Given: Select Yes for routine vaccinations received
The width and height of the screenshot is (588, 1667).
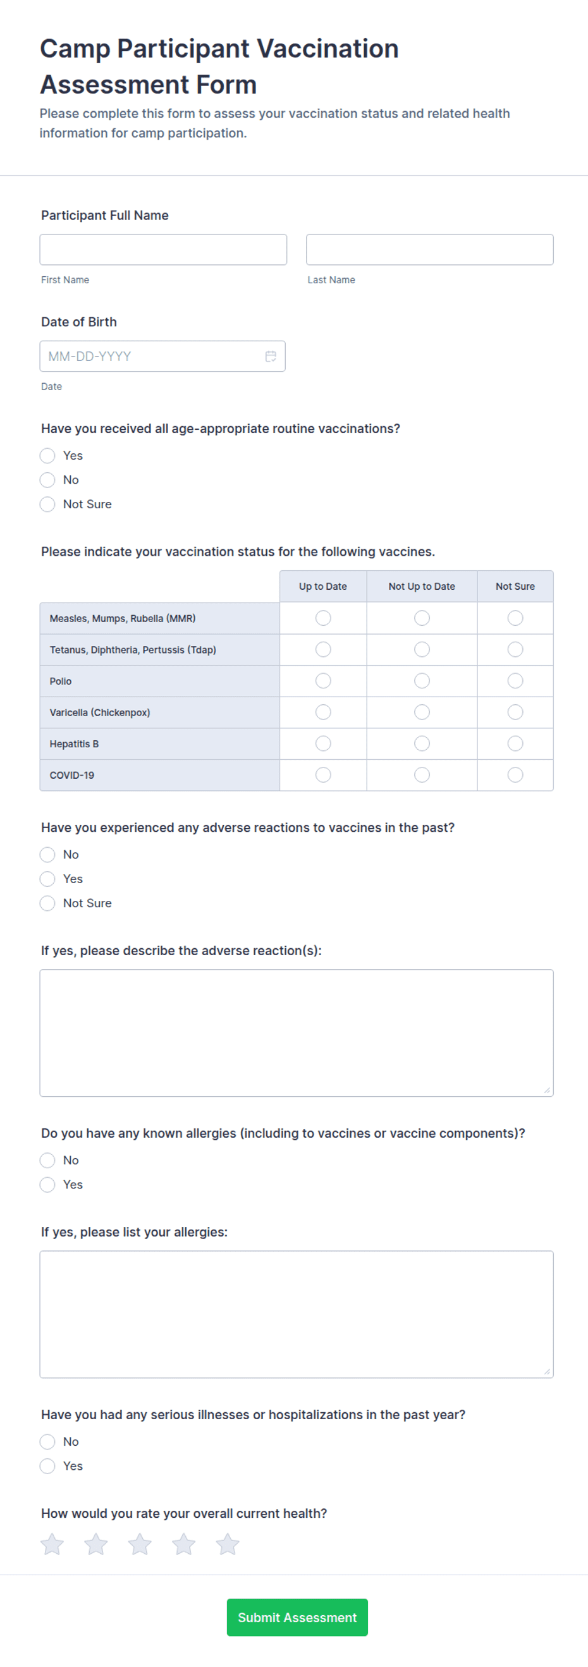Looking at the screenshot, I should tap(47, 456).
